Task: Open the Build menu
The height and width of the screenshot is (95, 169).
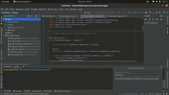Action: [50, 9]
